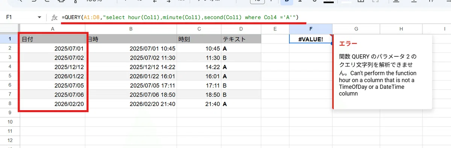Click time cell 21:40 in column C
This screenshot has width=451, height=148.
199,104
